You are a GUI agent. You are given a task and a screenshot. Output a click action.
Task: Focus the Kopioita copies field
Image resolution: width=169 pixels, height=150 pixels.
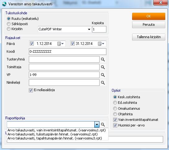[99, 29]
